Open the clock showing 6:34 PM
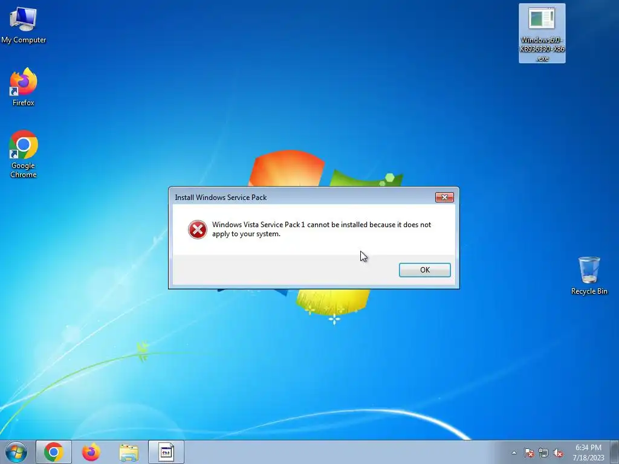619x464 pixels. coord(588,453)
